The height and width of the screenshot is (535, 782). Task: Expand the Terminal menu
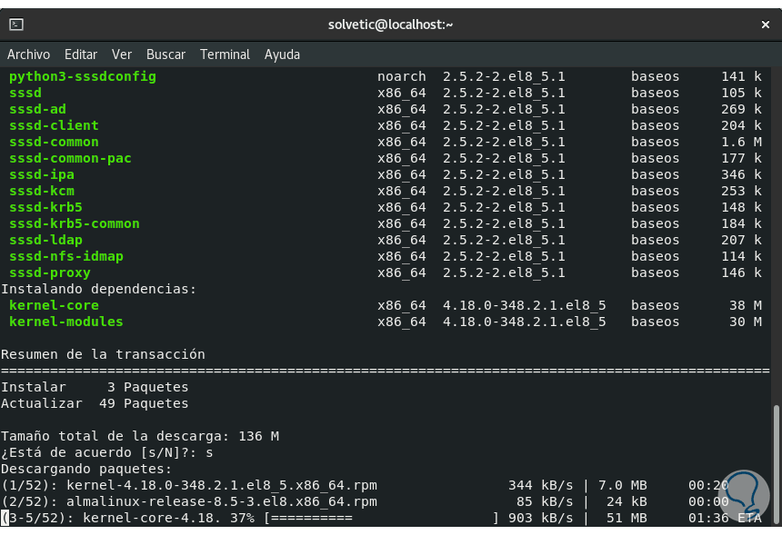(x=223, y=54)
